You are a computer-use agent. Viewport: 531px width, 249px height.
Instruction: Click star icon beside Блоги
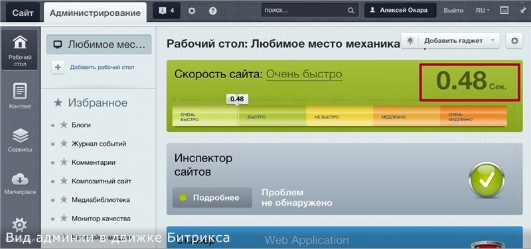64,124
